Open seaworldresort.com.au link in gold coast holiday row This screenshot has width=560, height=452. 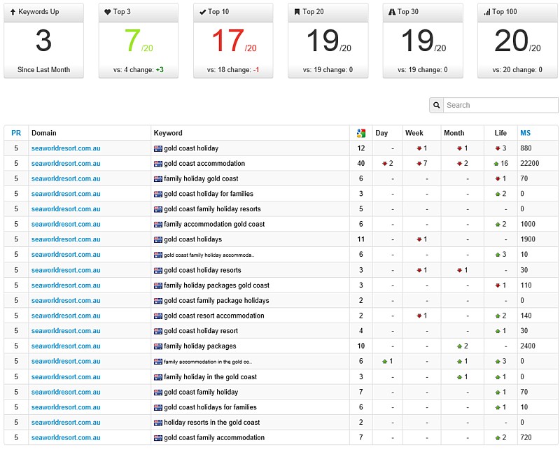[x=66, y=148]
